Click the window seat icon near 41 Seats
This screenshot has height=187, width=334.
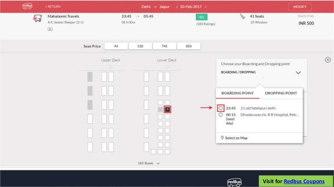tap(243, 16)
